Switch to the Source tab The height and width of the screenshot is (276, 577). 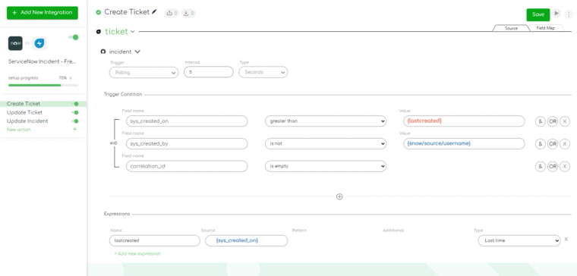coord(511,28)
